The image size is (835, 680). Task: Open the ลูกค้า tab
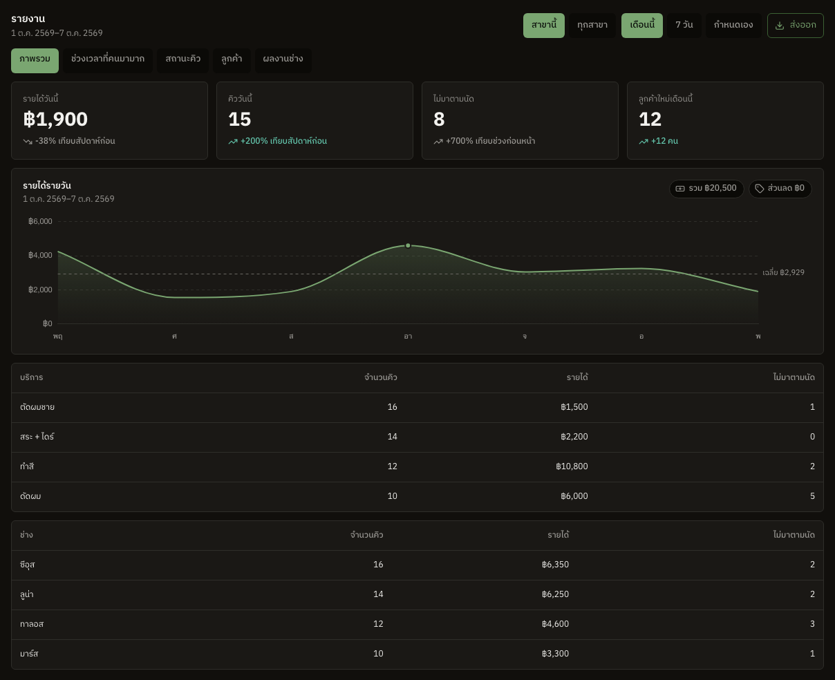click(232, 60)
